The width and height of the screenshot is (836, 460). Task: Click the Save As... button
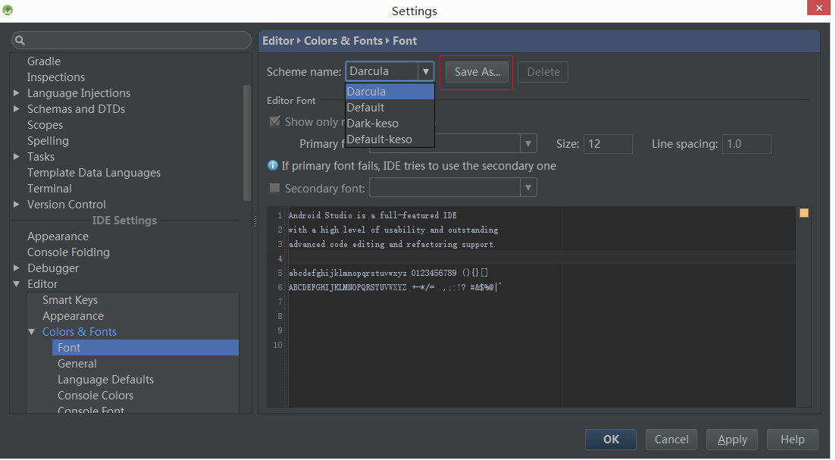click(x=477, y=72)
